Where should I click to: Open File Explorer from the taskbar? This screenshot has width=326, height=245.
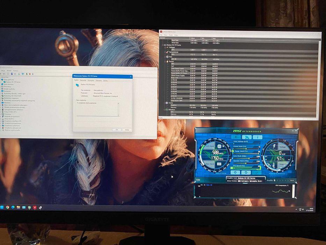[x=18, y=207]
